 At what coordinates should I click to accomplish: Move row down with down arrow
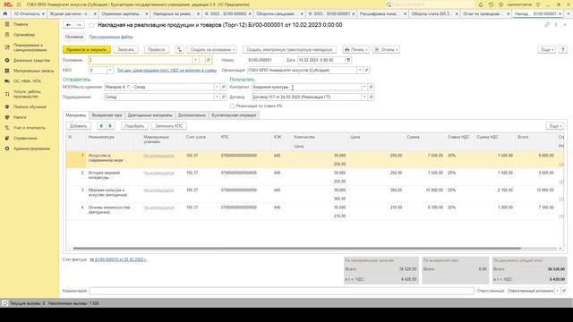[109, 126]
